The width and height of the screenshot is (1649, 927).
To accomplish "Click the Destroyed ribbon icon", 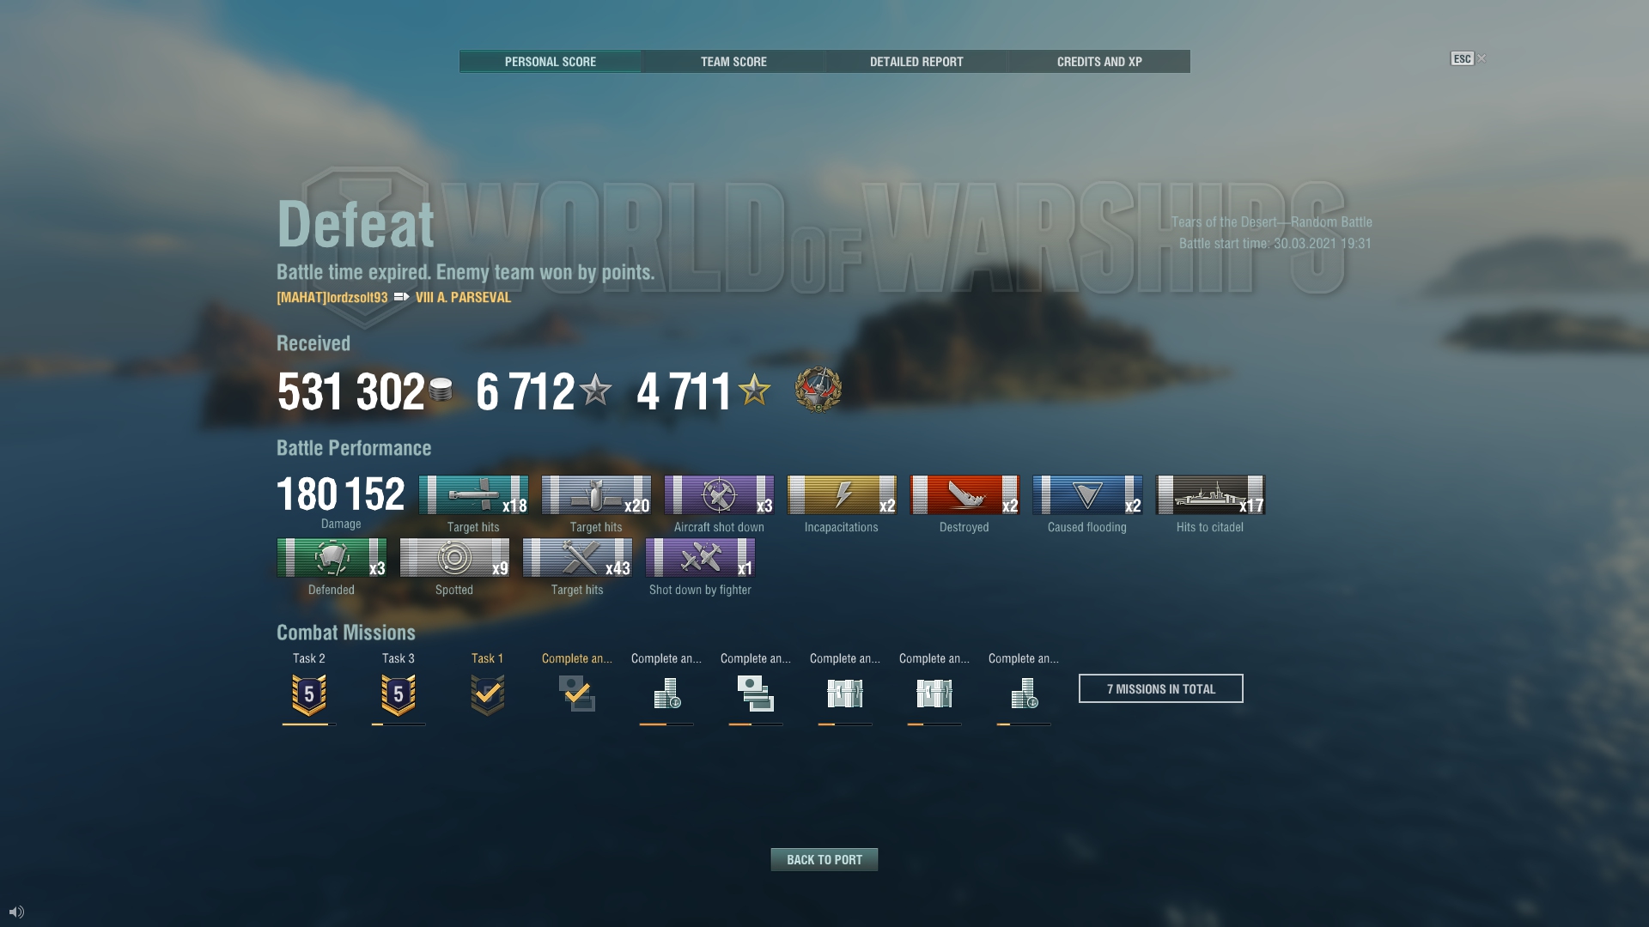I will pyautogui.click(x=964, y=495).
